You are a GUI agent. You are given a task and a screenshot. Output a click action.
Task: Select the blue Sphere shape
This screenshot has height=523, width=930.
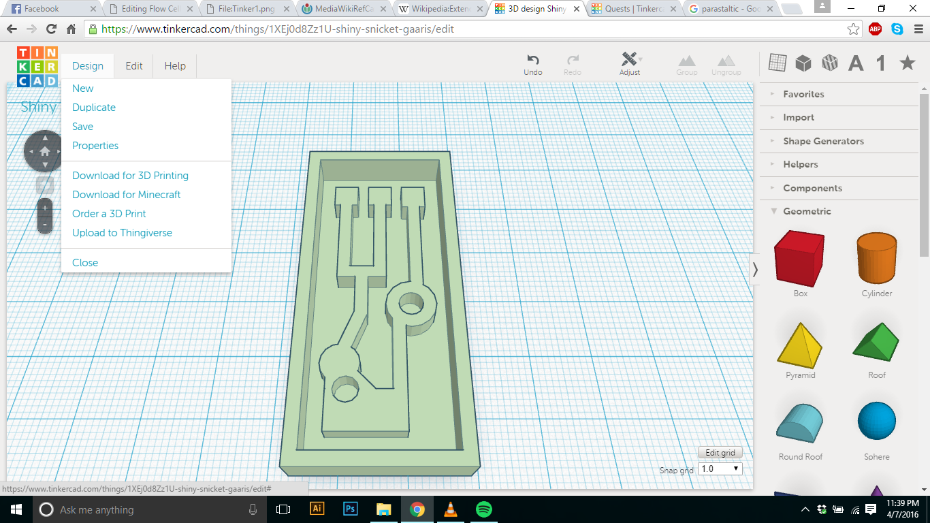[876, 421]
